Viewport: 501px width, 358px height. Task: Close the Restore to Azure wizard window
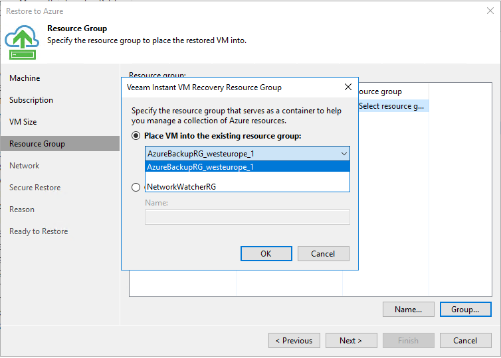(490, 11)
